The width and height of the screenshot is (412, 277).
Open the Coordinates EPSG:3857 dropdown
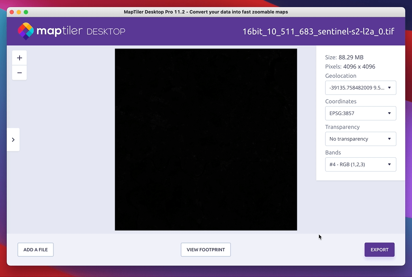(x=360, y=113)
